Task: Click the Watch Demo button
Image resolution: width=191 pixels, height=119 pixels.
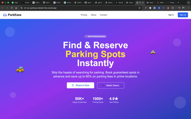Action: coord(111,85)
